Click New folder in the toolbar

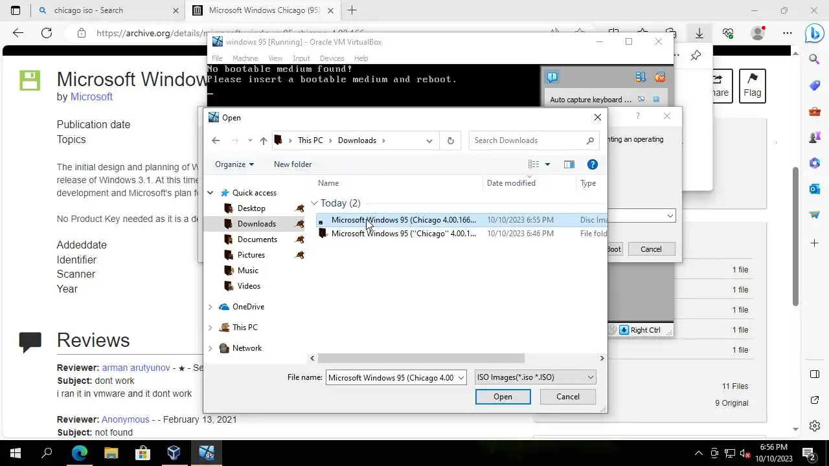click(x=293, y=164)
